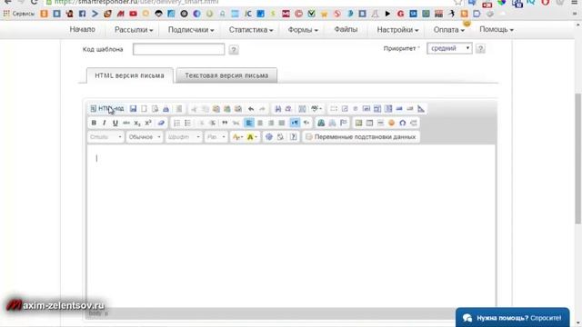This screenshot has width=582, height=327.
Task: Open Styles dropdown
Action: 105,137
